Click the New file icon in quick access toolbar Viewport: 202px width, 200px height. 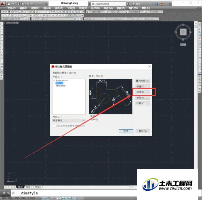[x=9, y=4]
